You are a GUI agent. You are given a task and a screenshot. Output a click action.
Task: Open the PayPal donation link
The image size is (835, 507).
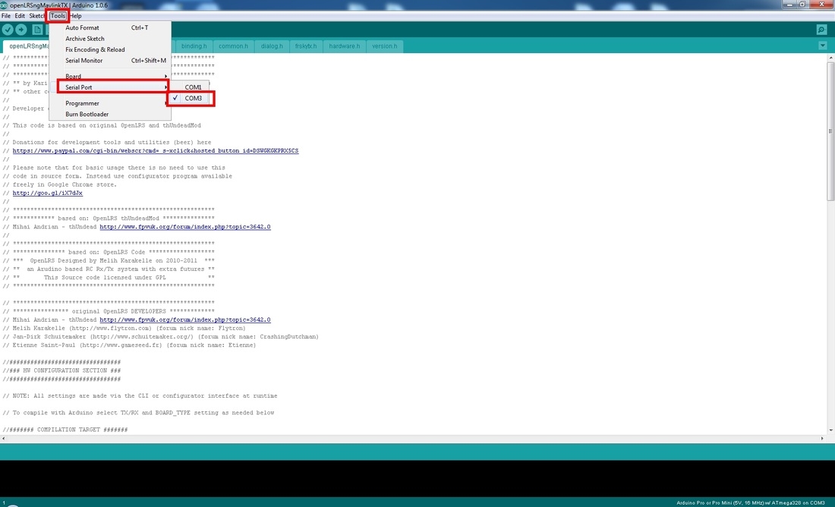click(x=156, y=151)
